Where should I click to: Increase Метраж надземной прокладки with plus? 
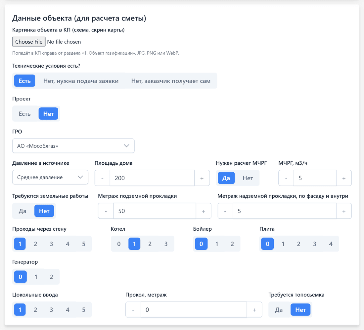tap(344, 211)
